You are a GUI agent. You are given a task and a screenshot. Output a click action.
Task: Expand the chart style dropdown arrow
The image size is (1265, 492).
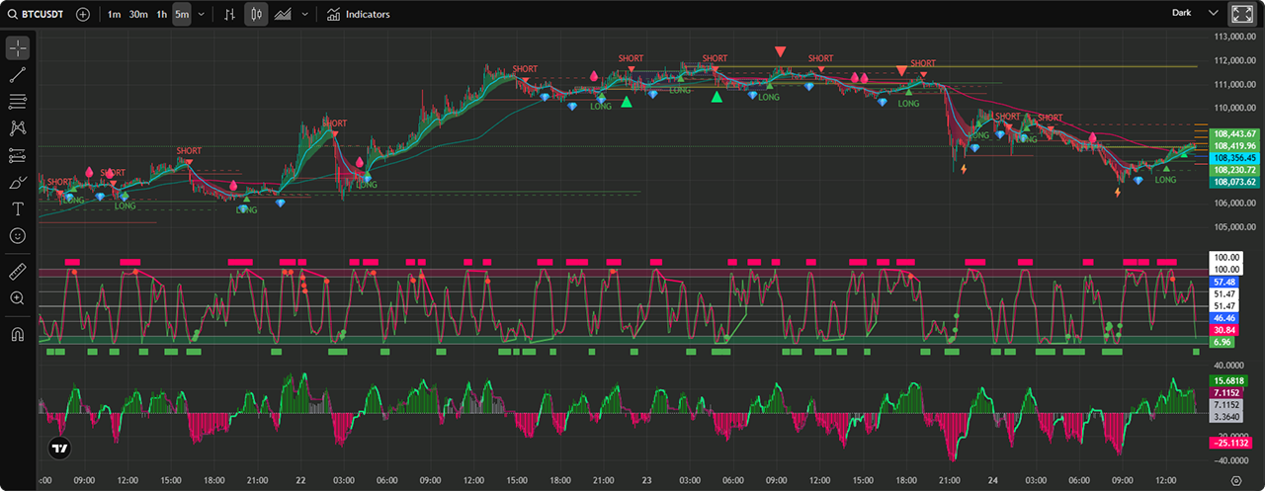(x=304, y=14)
